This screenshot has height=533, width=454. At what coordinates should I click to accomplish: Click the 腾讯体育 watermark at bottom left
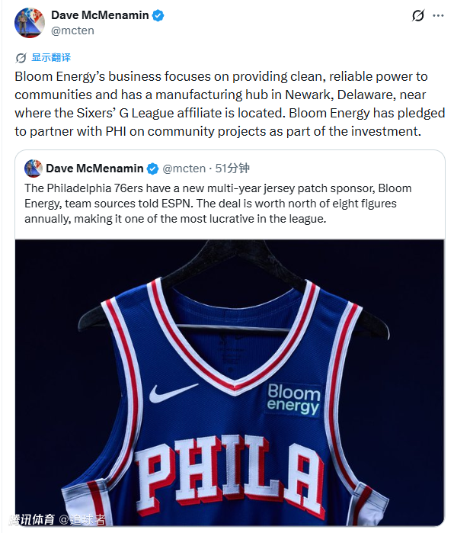[32, 519]
